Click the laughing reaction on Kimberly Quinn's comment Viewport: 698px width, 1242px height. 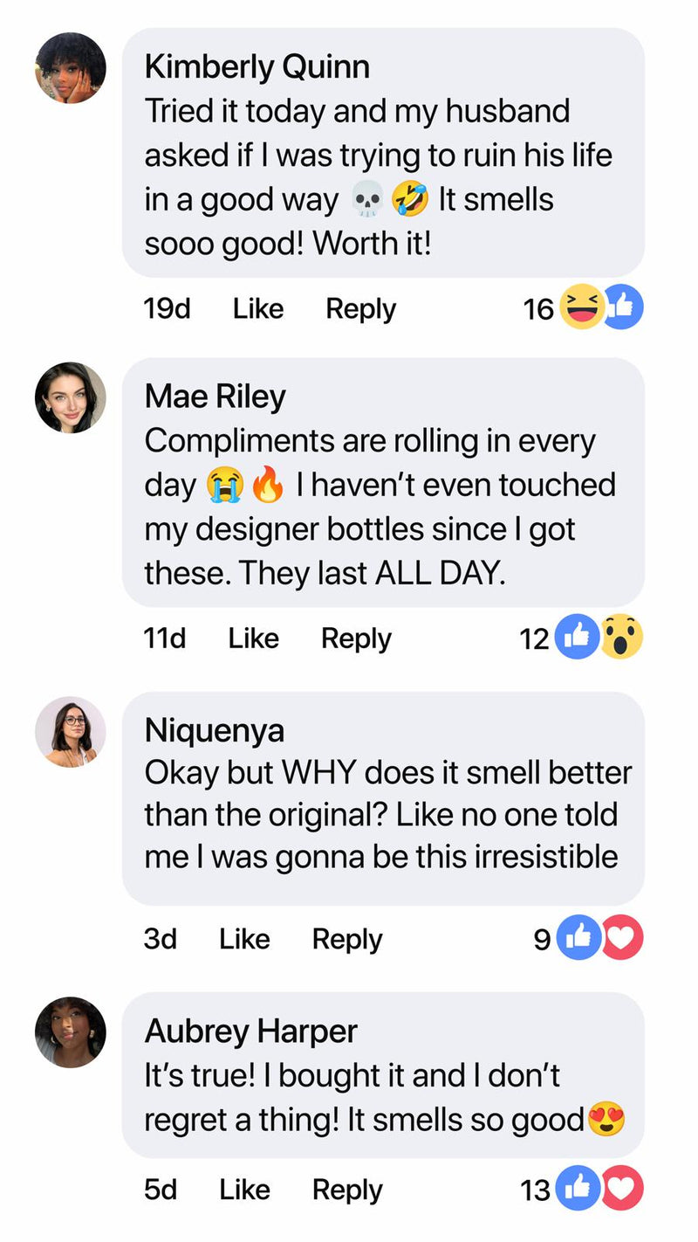[581, 307]
